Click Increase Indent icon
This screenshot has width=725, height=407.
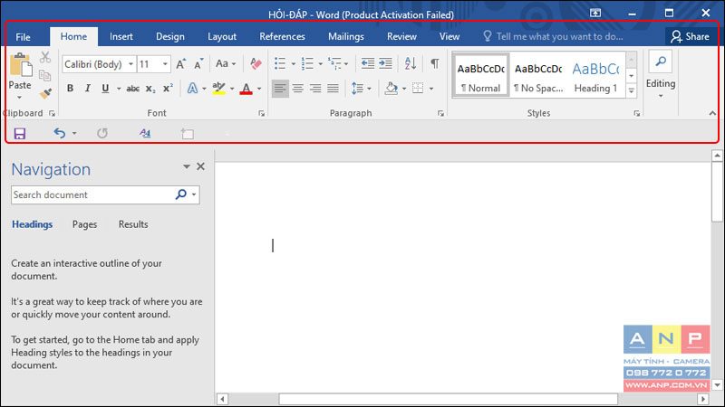click(x=385, y=63)
